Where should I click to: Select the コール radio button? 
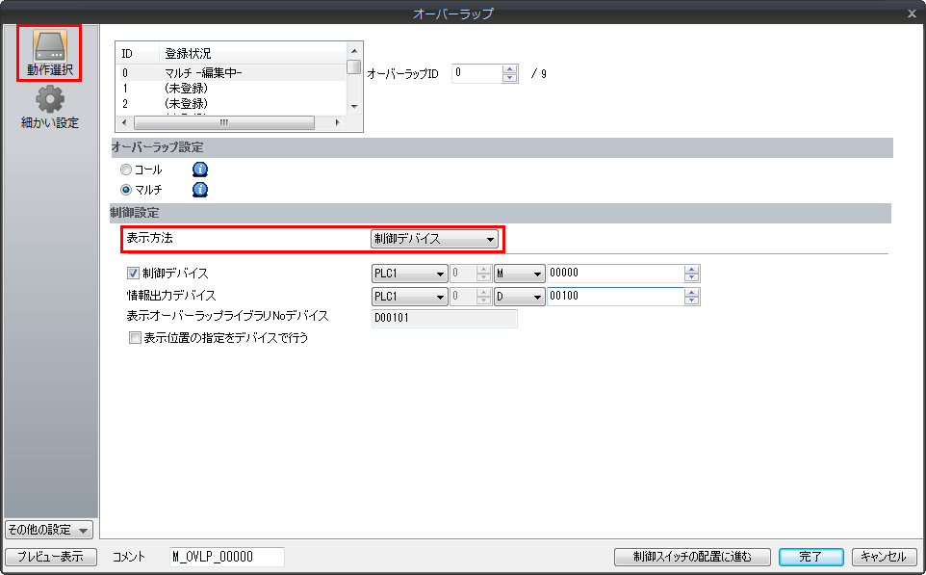(x=126, y=170)
